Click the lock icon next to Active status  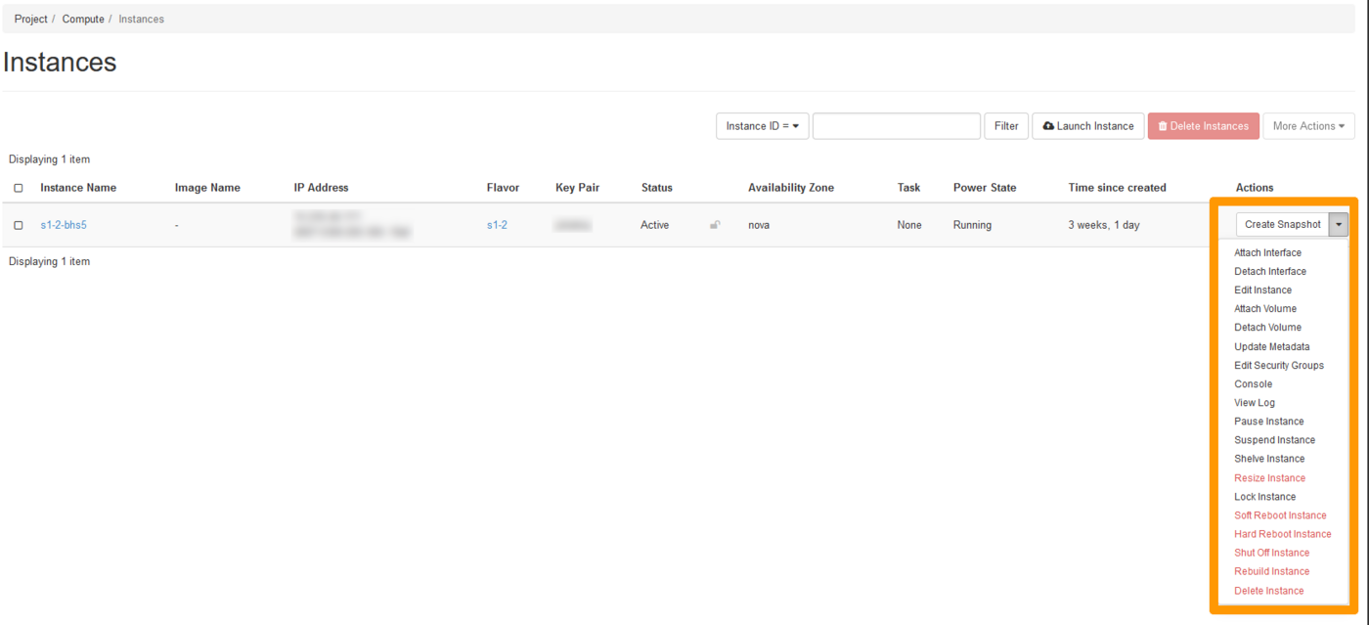click(x=715, y=225)
